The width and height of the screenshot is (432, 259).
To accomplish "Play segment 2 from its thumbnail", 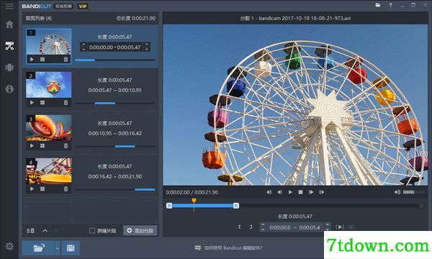I will pos(32,103).
